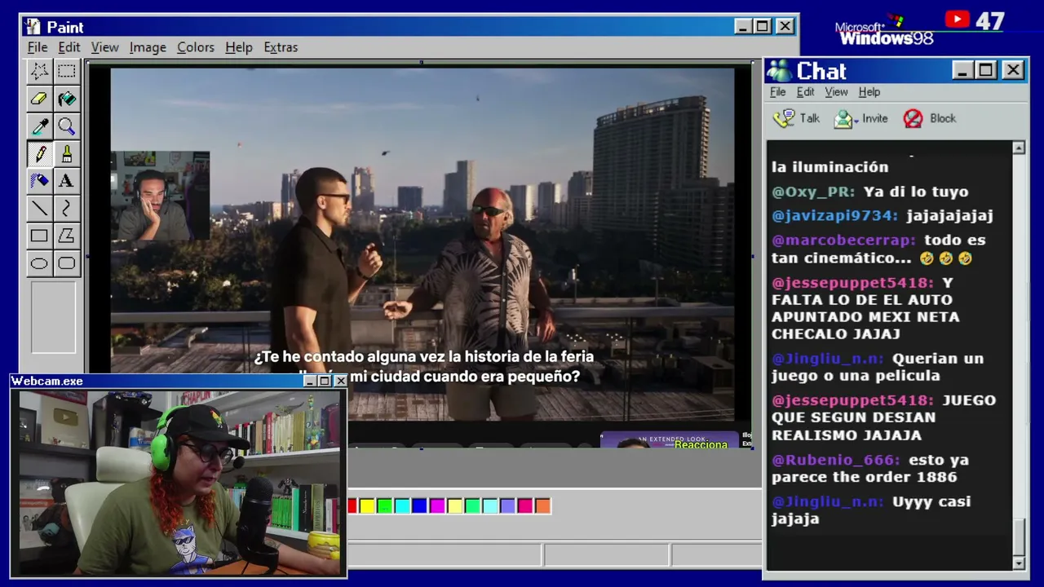
Task: Select the Pencil tool in Paint
Action: [39, 153]
